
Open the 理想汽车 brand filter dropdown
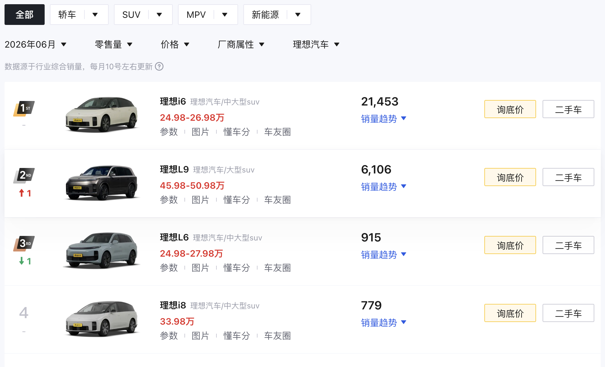pos(316,44)
